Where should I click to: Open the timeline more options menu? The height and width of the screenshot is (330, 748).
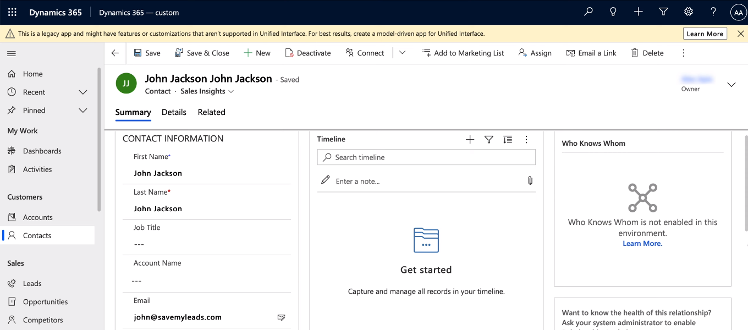pos(526,140)
